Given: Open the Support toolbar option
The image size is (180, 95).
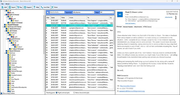Looking at the screenshot, I should [x=28, y=7].
